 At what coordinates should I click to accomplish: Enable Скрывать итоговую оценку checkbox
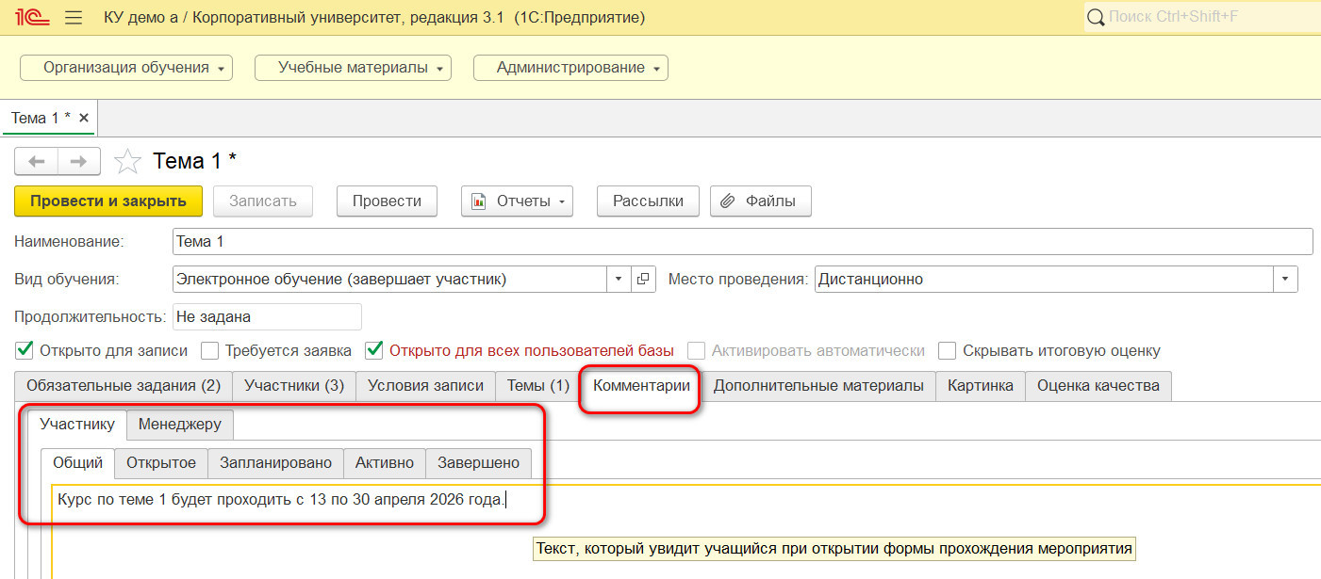tap(947, 350)
